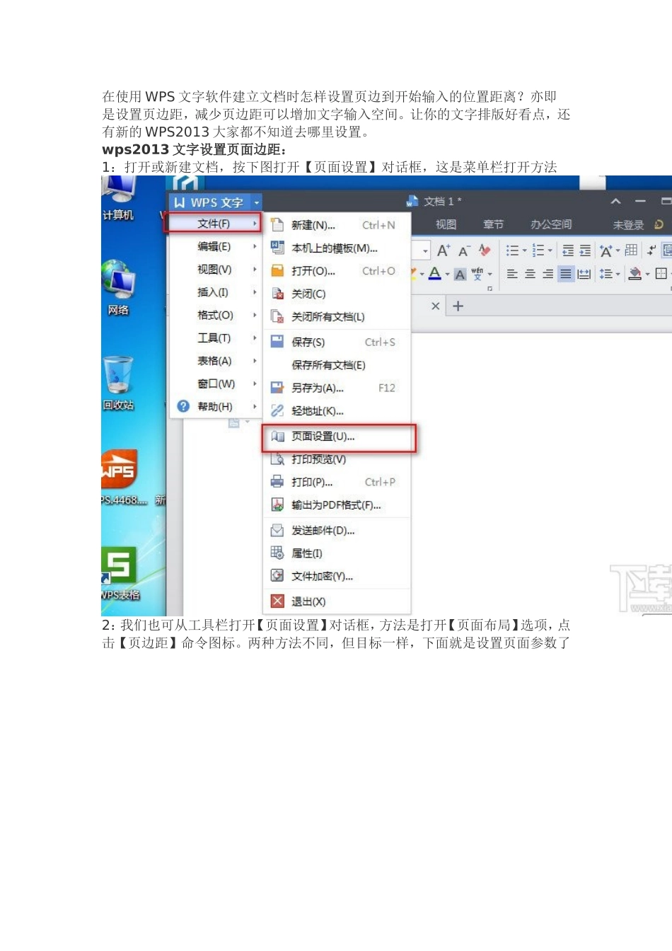Click the 文件加密(Y) encryption icon
Image resolution: width=672 pixels, height=951 pixels.
(277, 576)
